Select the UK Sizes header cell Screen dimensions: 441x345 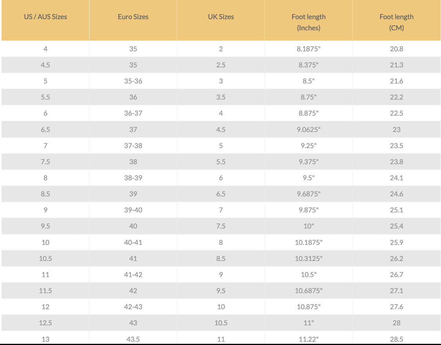coord(221,17)
